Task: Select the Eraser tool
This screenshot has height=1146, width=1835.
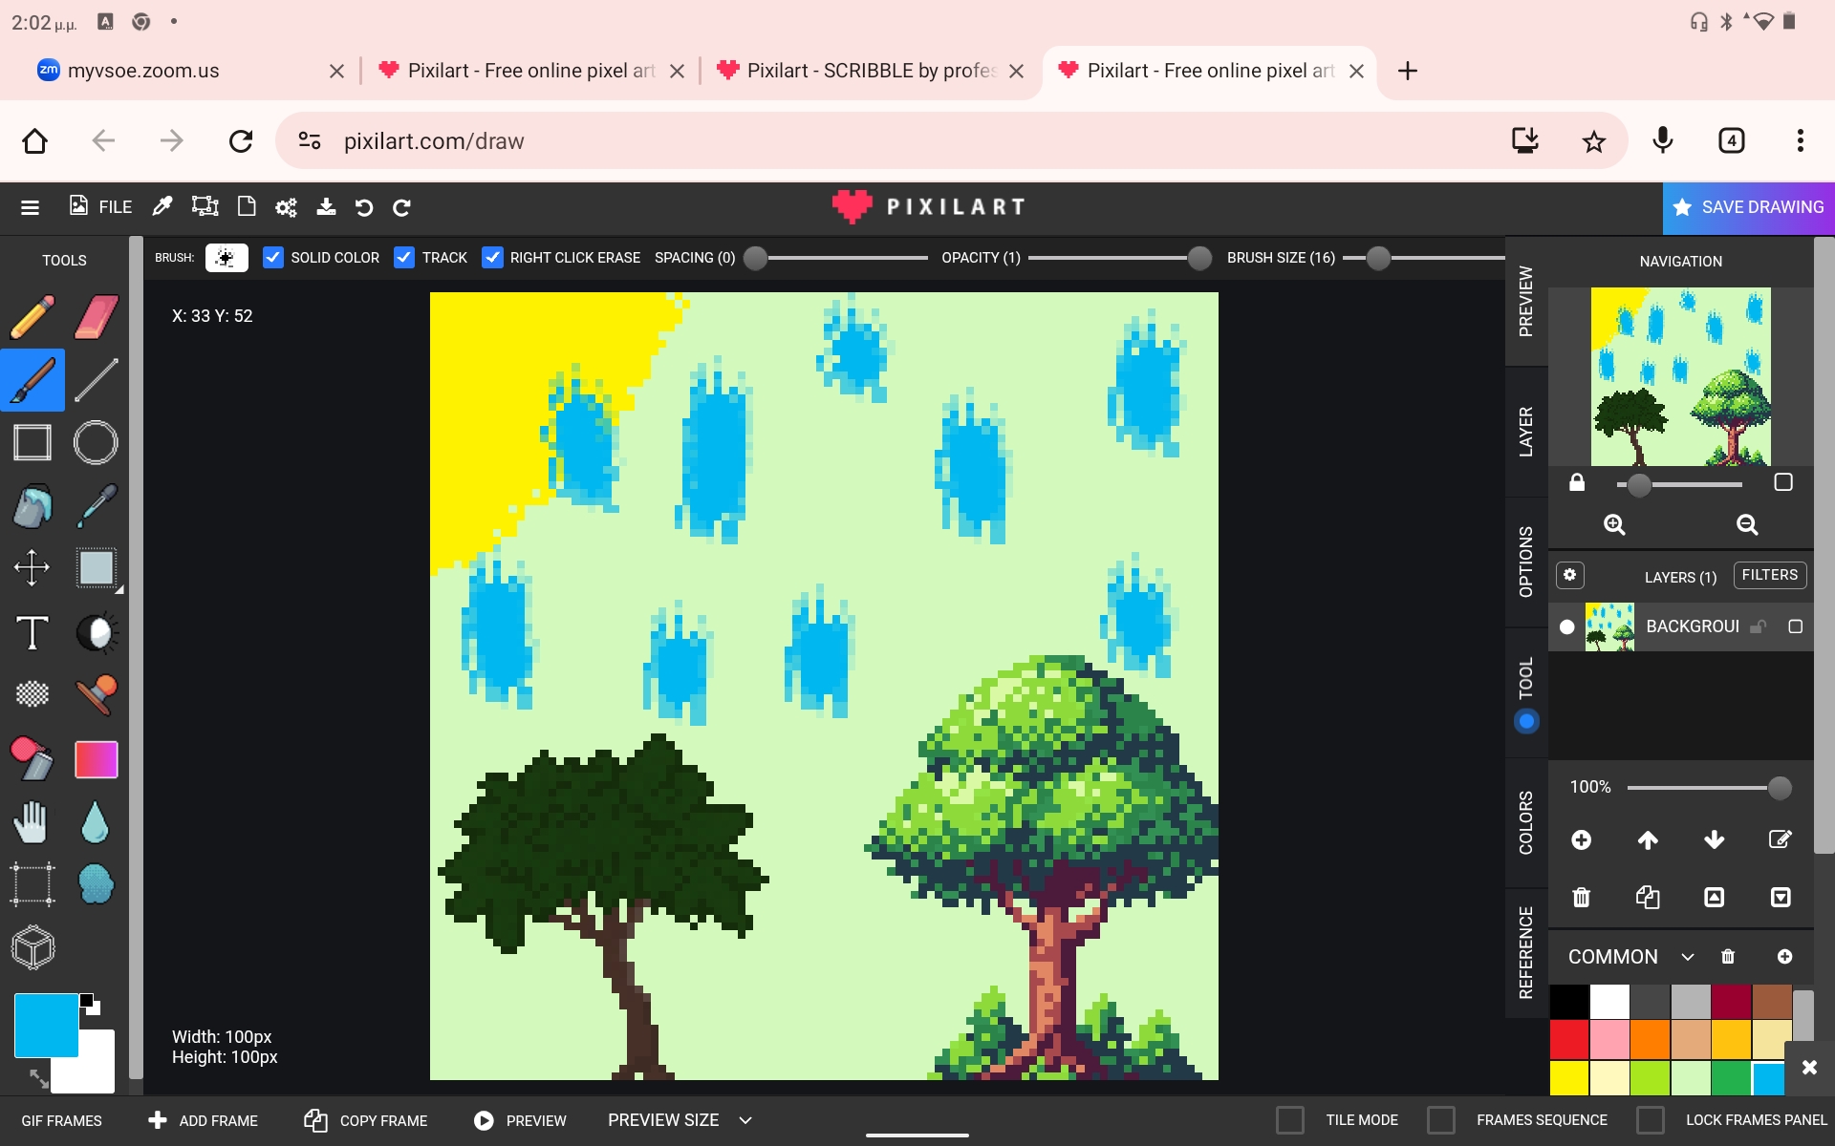Action: [96, 317]
